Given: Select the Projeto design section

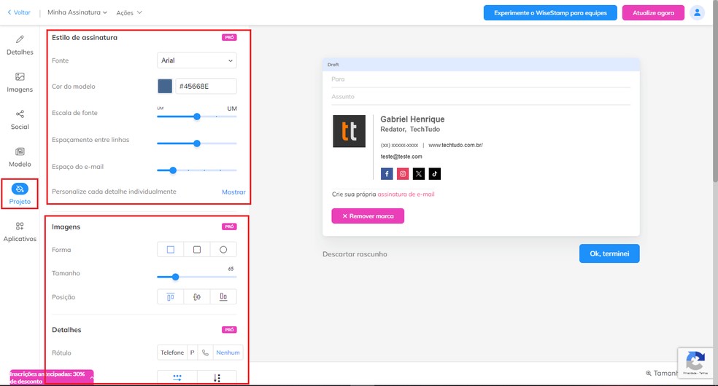Looking at the screenshot, I should (x=20, y=194).
